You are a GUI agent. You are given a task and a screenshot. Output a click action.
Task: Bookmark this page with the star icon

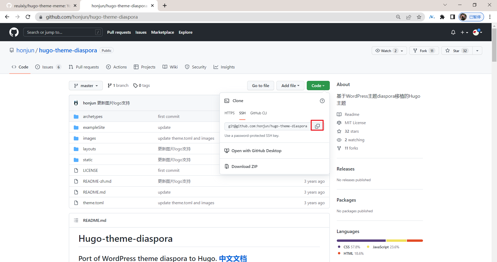pyautogui.click(x=419, y=17)
